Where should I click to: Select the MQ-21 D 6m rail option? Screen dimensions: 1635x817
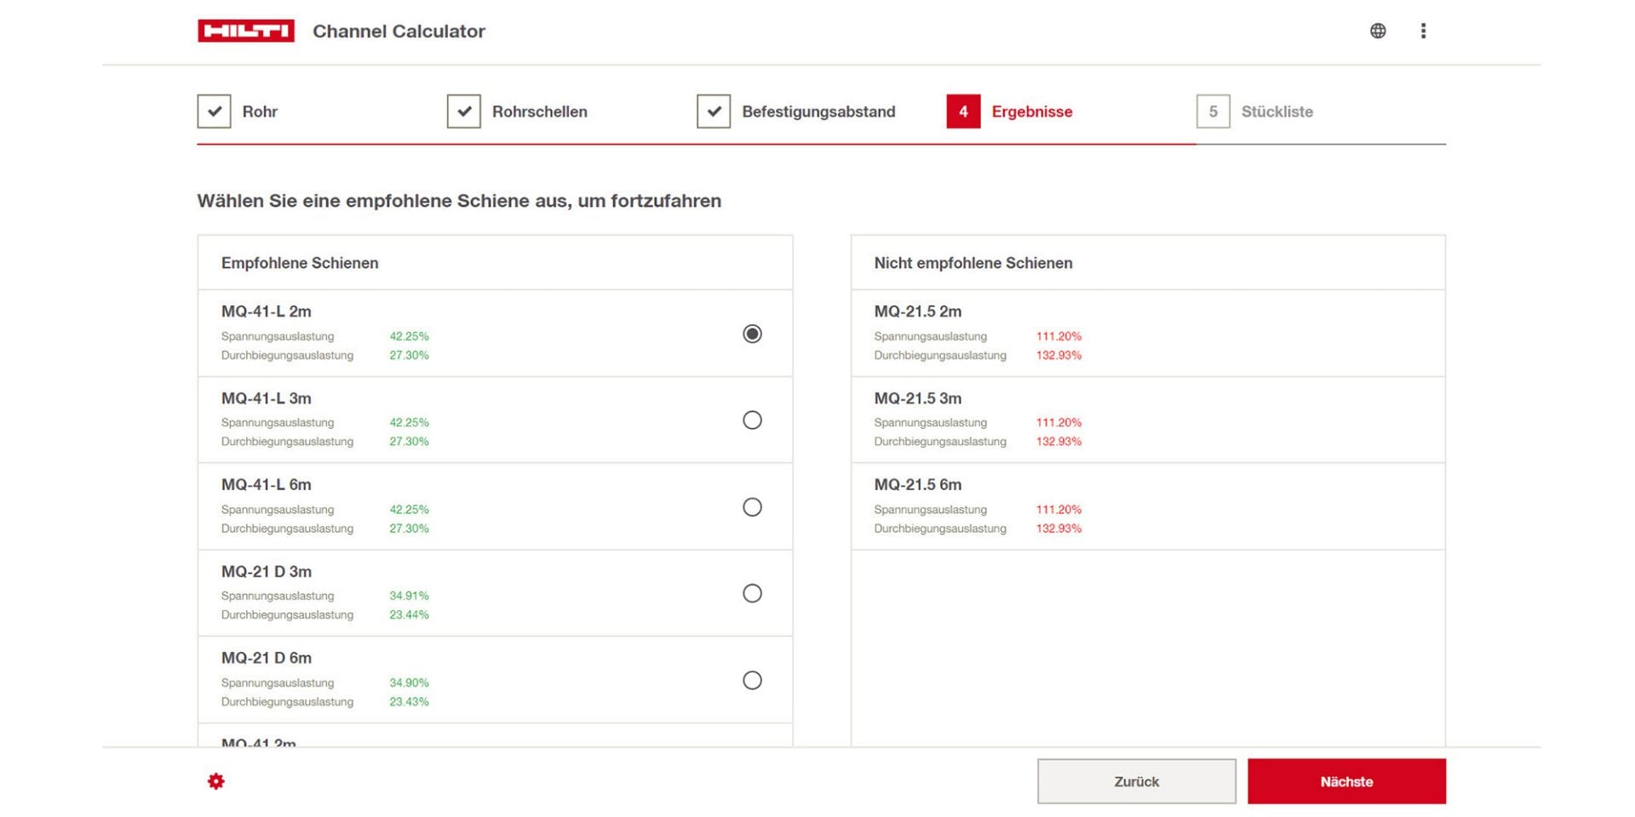point(752,680)
